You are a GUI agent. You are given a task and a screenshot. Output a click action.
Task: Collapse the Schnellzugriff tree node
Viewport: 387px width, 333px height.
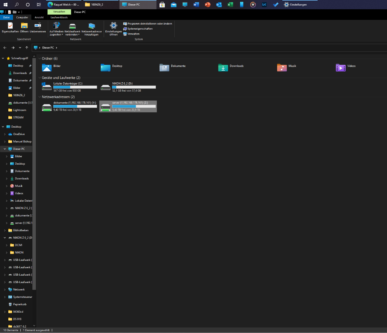point(3,58)
